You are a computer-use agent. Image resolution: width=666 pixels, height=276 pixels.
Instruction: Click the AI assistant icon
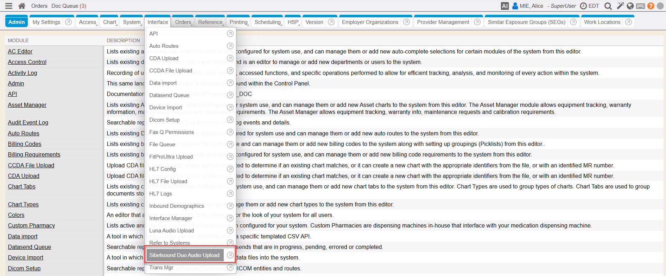coord(505,6)
